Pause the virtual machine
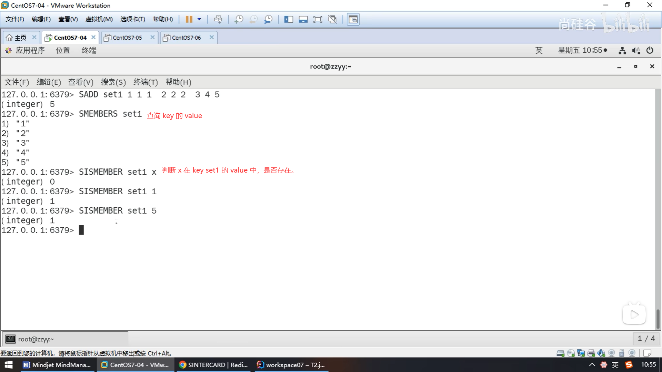 point(189,19)
